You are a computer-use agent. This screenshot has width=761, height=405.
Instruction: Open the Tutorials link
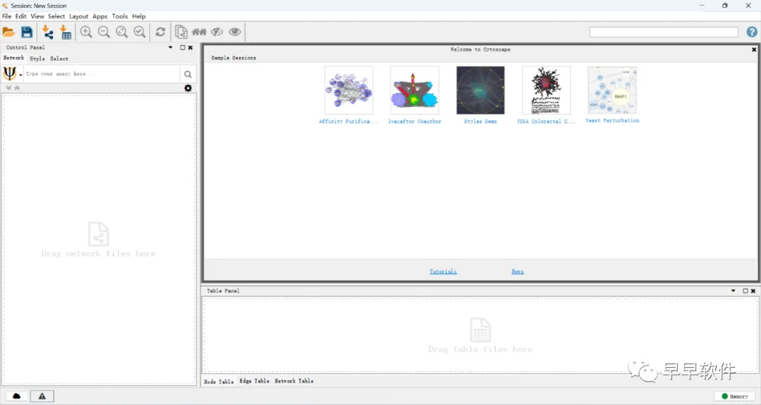pyautogui.click(x=443, y=272)
